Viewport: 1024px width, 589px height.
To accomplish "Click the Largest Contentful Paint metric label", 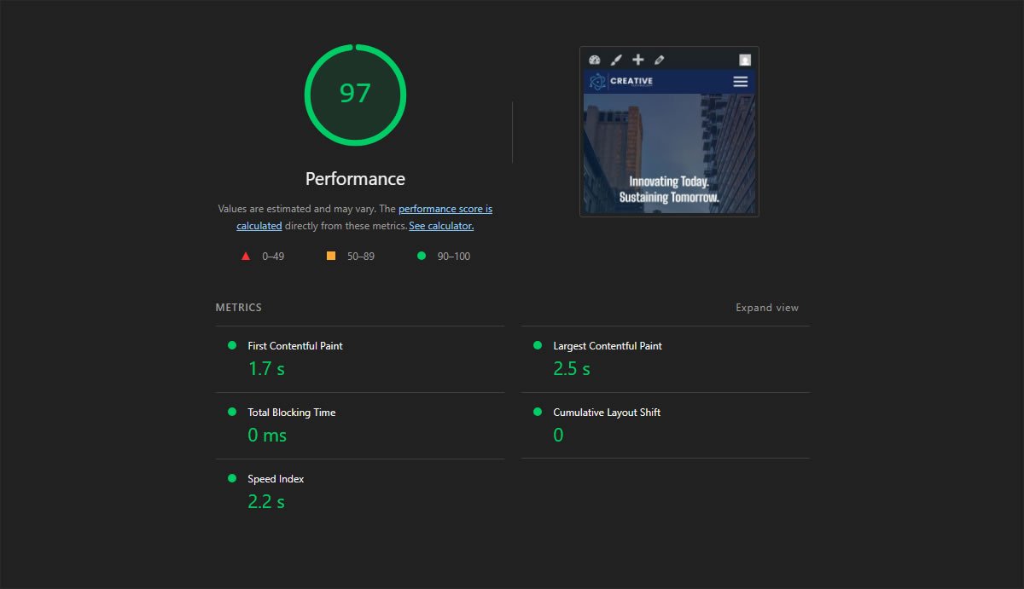I will click(608, 346).
